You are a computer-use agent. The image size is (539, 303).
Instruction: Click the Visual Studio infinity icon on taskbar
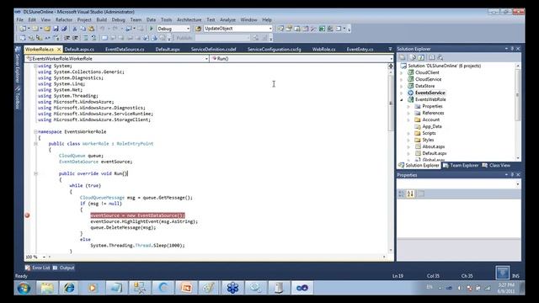pos(302,288)
